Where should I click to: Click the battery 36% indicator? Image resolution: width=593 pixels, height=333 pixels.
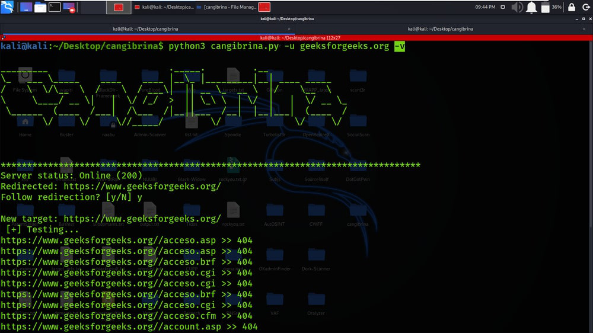pyautogui.click(x=551, y=7)
